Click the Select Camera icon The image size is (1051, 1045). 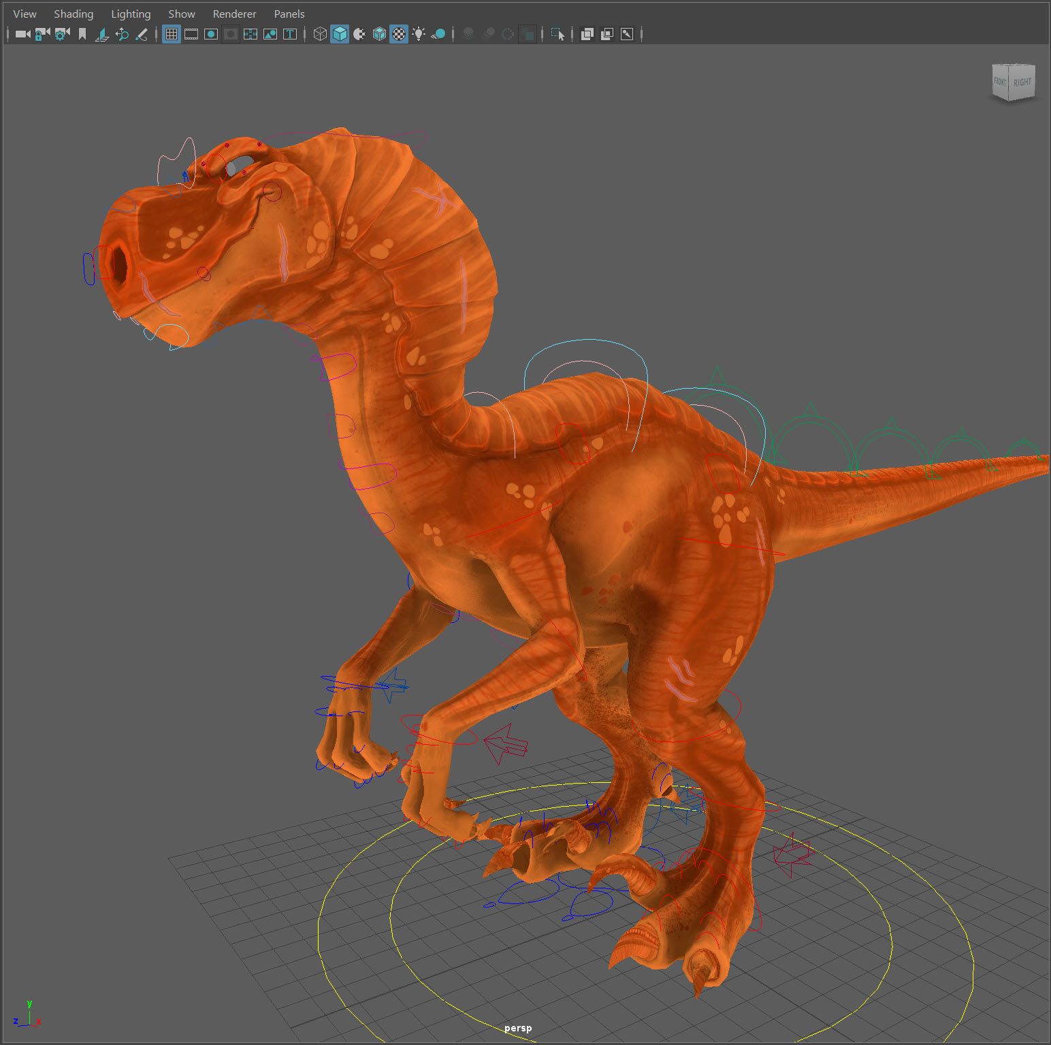pos(22,34)
